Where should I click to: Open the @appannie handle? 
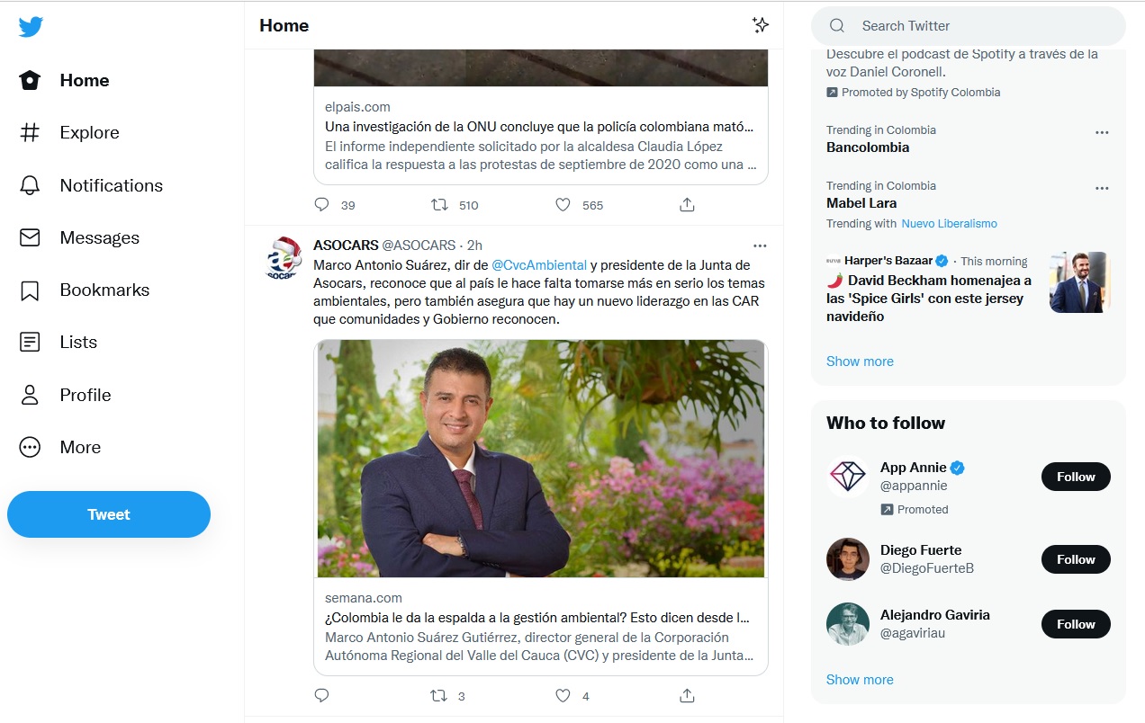pyautogui.click(x=914, y=486)
